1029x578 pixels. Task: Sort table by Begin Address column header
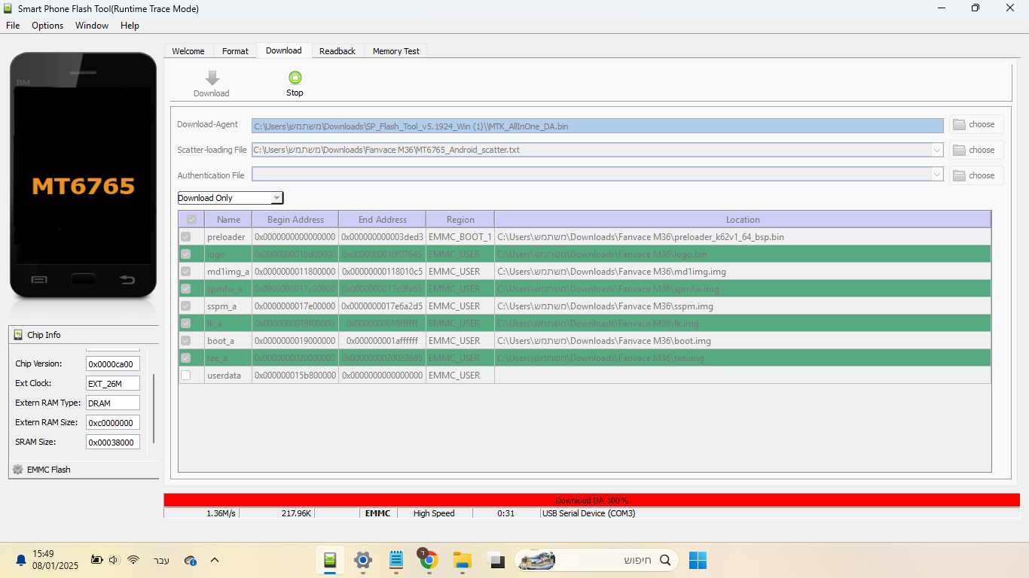pos(295,220)
